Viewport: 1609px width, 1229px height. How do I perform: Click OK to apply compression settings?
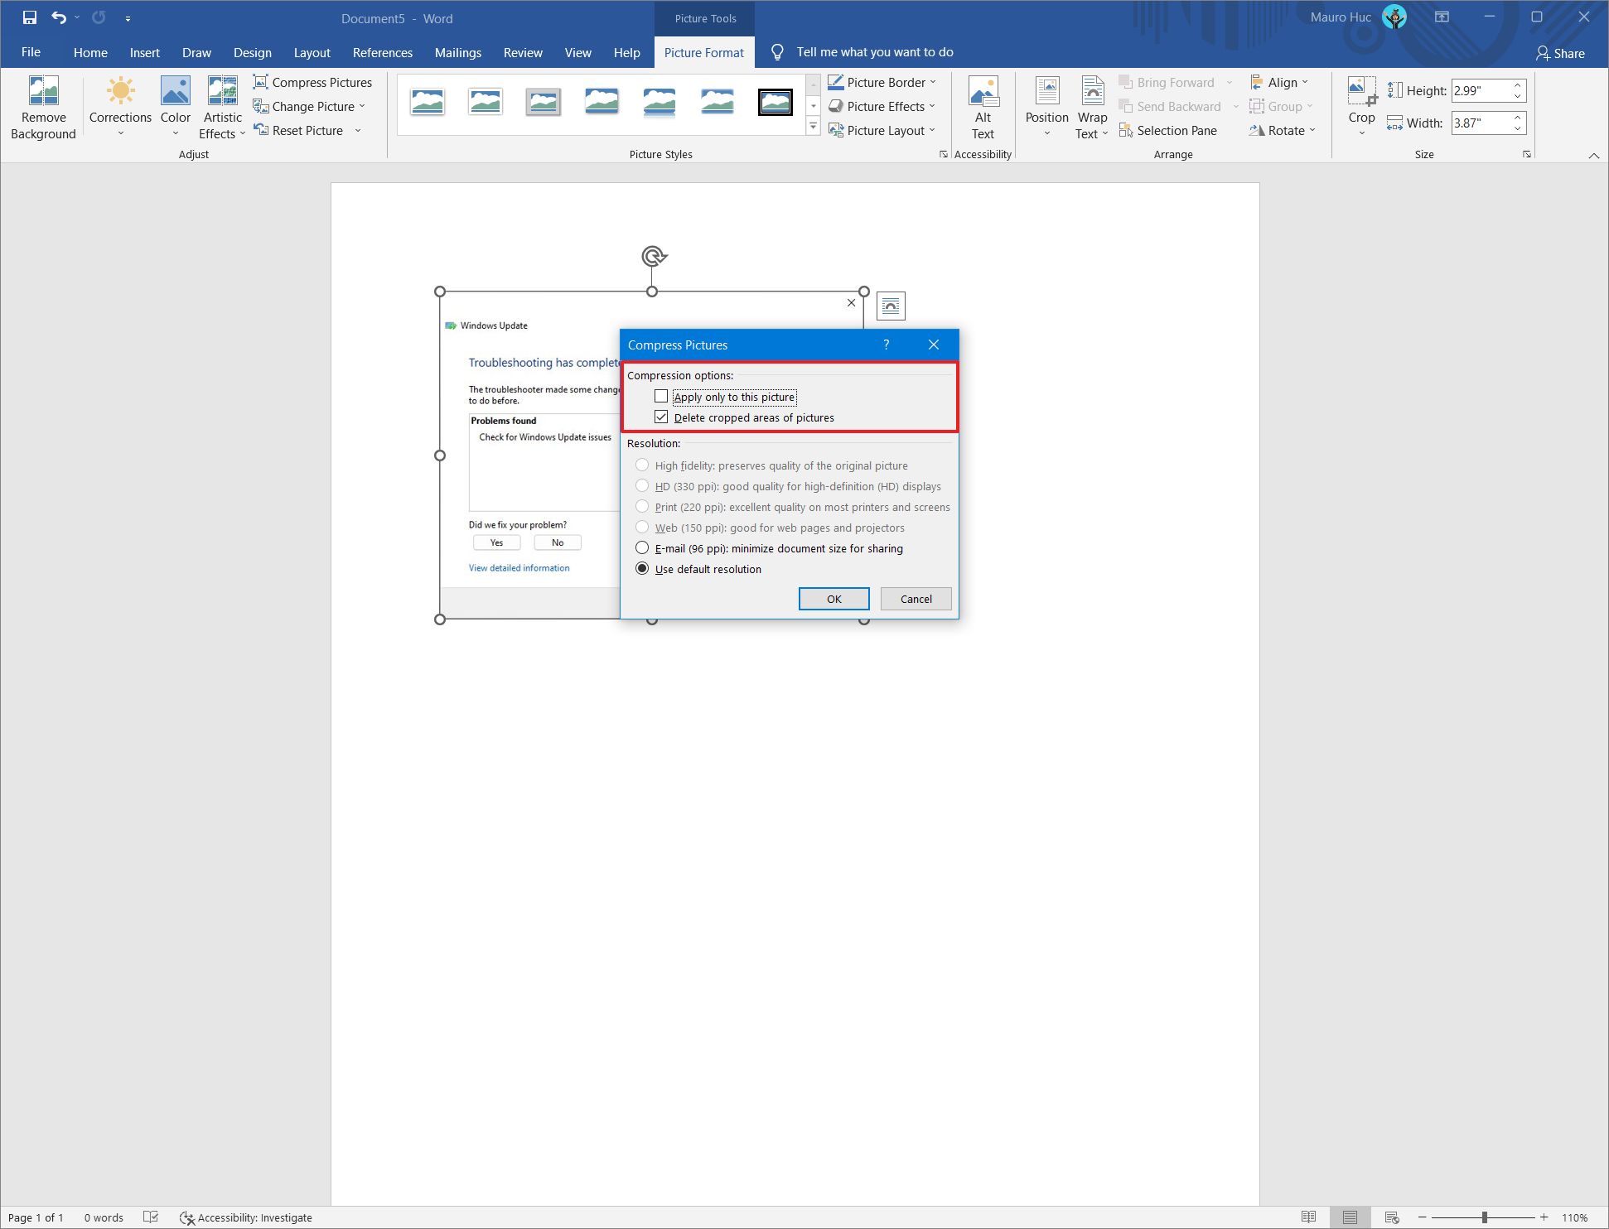833,598
